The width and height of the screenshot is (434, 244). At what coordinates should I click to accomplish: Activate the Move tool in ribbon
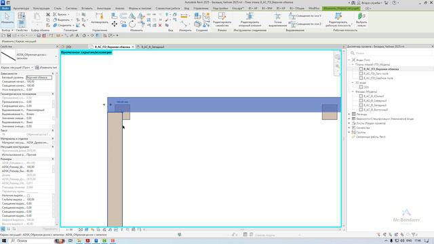pos(115,24)
